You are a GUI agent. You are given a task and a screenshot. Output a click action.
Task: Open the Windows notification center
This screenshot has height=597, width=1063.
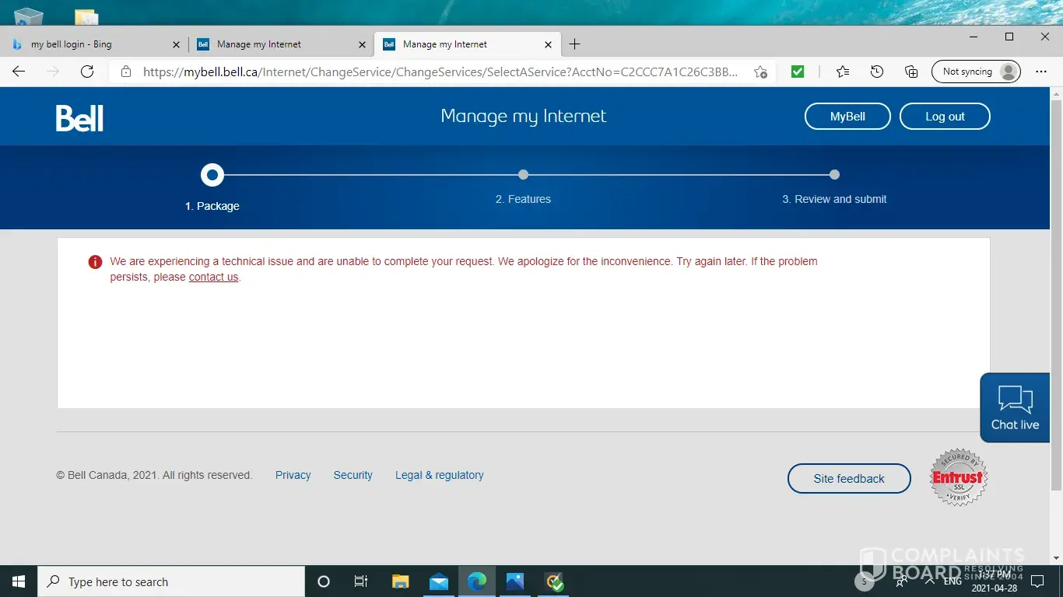(x=1037, y=581)
